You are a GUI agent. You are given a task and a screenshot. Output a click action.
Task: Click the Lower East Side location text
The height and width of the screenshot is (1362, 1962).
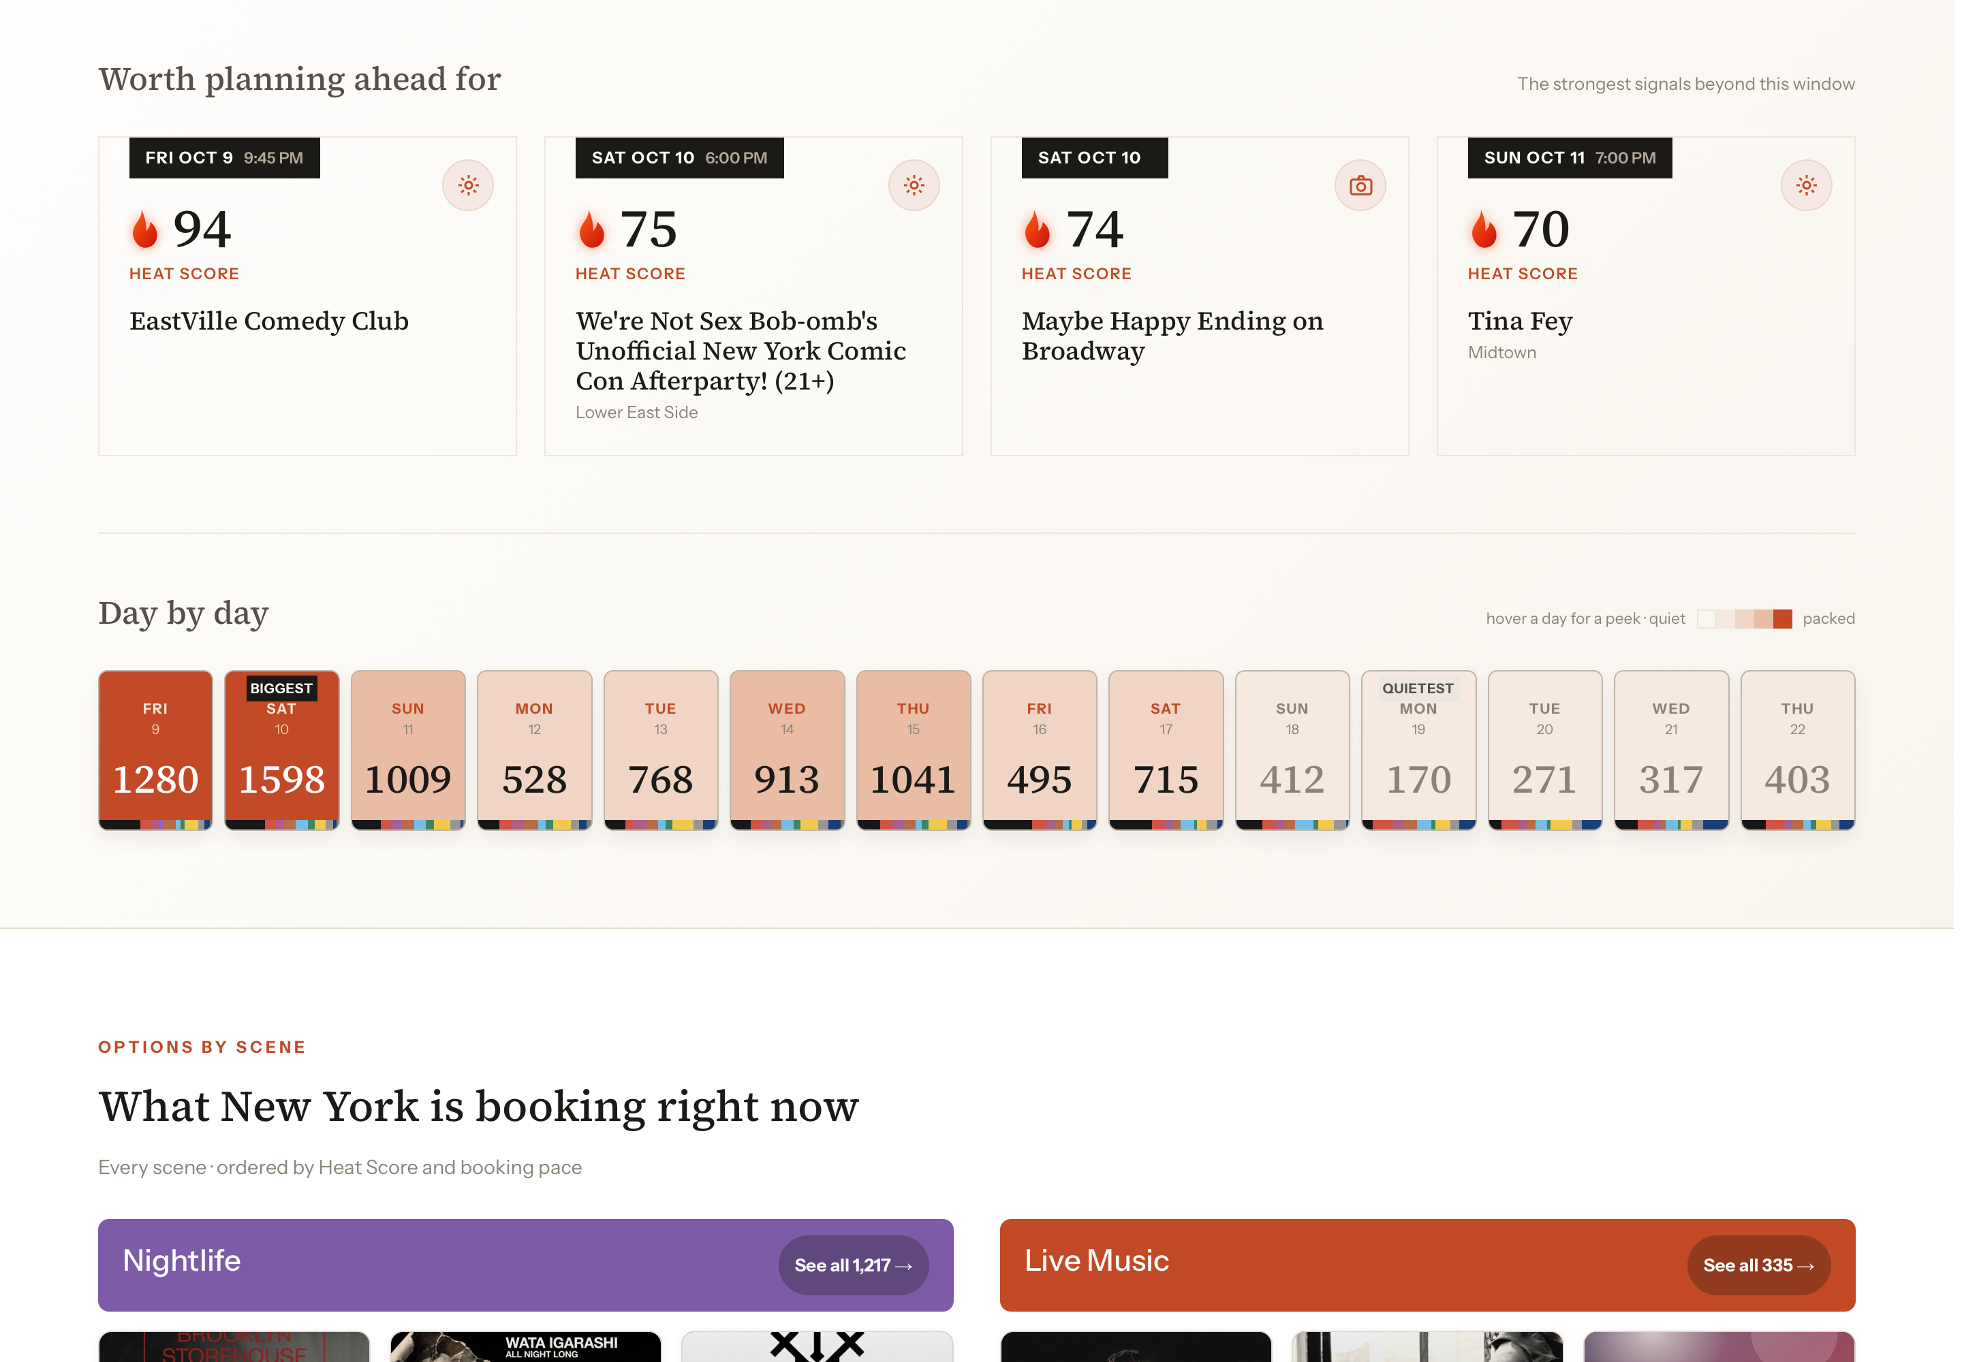click(636, 412)
